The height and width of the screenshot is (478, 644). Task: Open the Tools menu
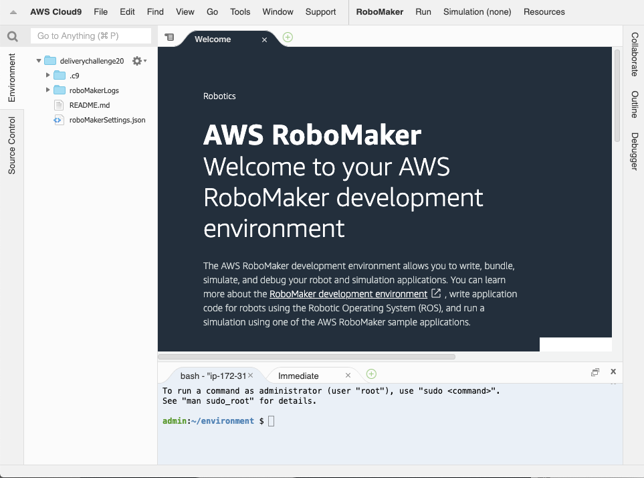pos(240,12)
